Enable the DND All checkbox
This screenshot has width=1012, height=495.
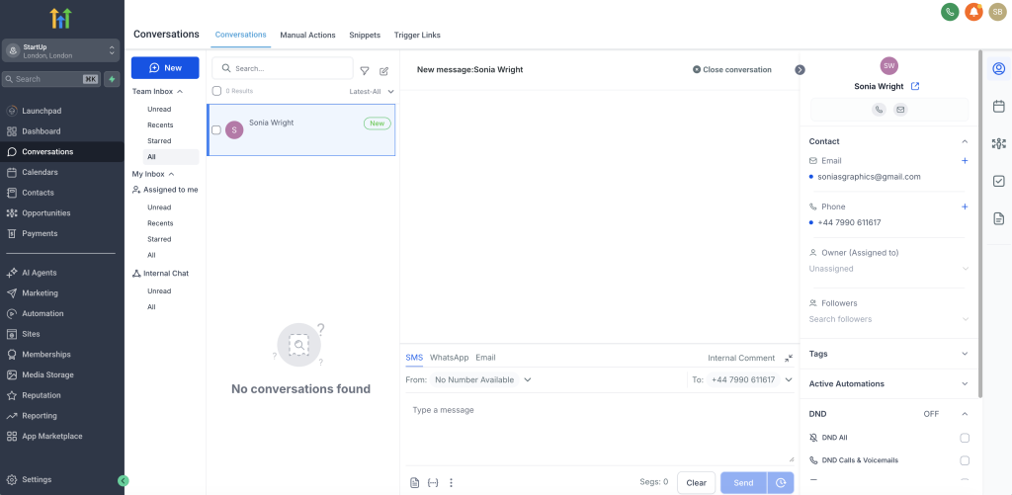965,438
